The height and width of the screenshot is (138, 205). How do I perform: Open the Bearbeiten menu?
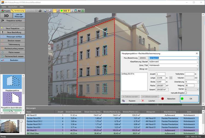[13, 6]
